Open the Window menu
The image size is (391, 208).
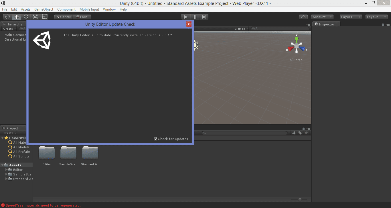[109, 9]
